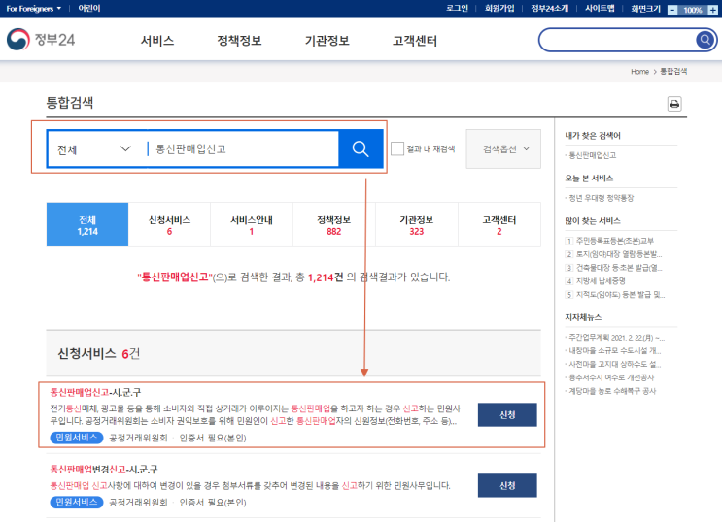Open the 서비스 menu
The width and height of the screenshot is (722, 522).
(x=157, y=41)
